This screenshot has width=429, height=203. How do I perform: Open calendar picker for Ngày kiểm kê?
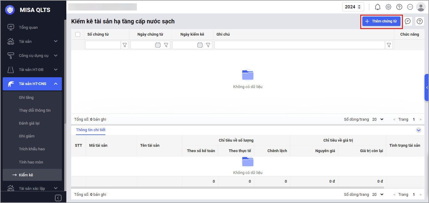[200, 45]
